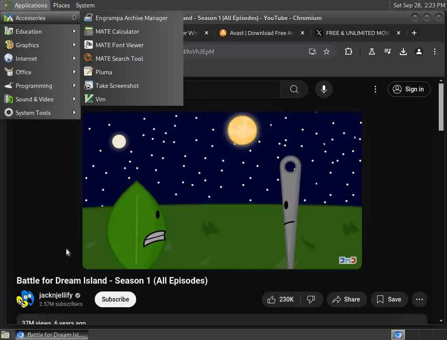Open more actions ellipsis under video

419,299
